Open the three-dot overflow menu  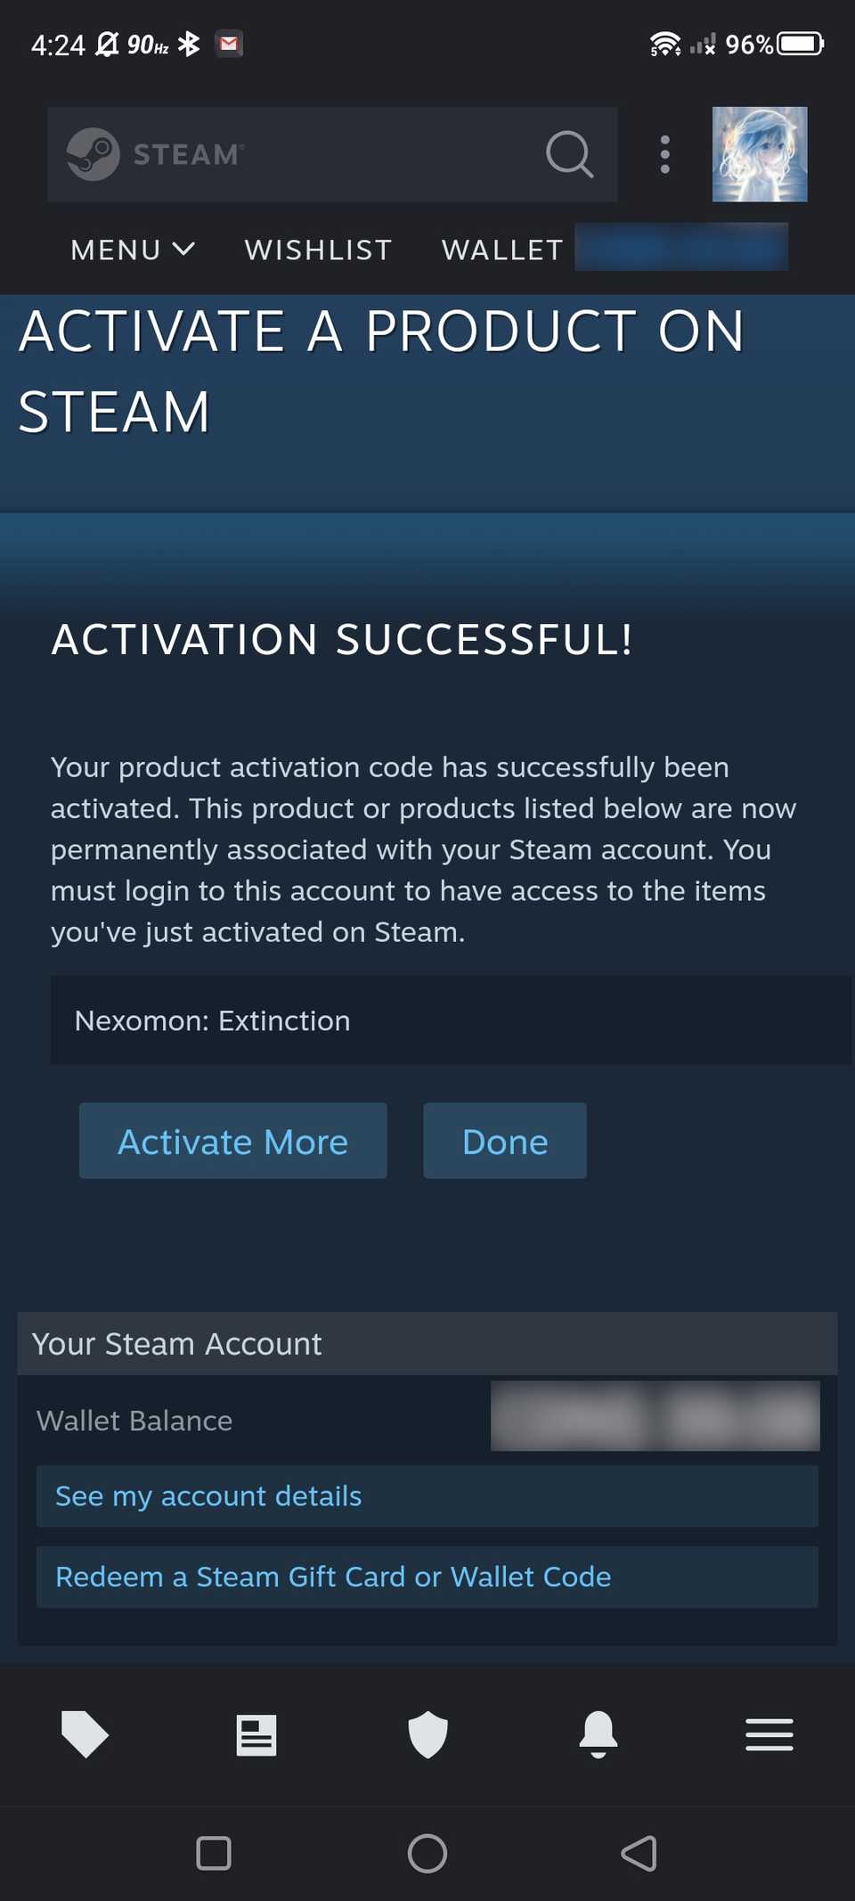[664, 154]
